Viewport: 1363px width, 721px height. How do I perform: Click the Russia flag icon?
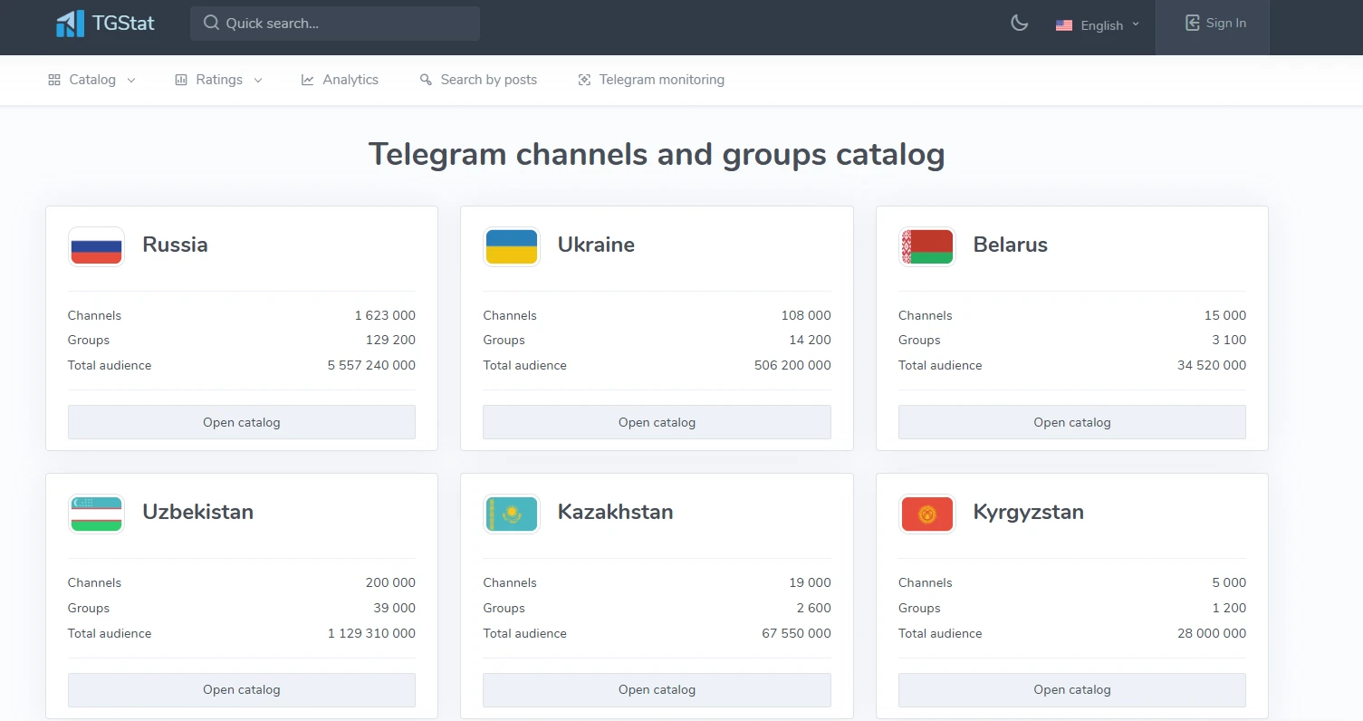pos(96,246)
